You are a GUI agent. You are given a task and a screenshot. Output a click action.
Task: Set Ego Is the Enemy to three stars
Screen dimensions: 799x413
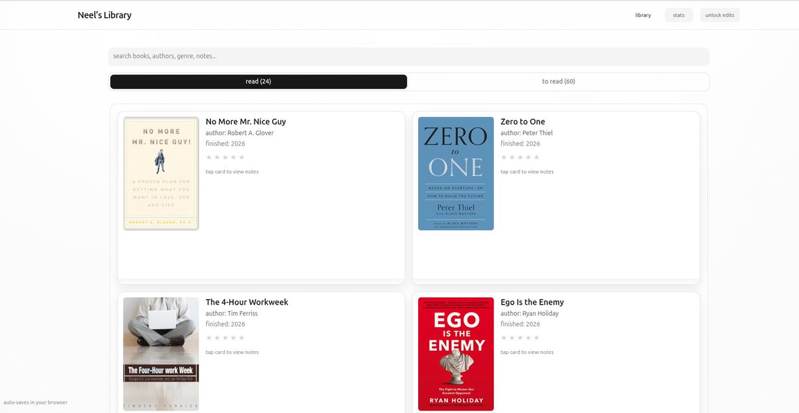[520, 338]
